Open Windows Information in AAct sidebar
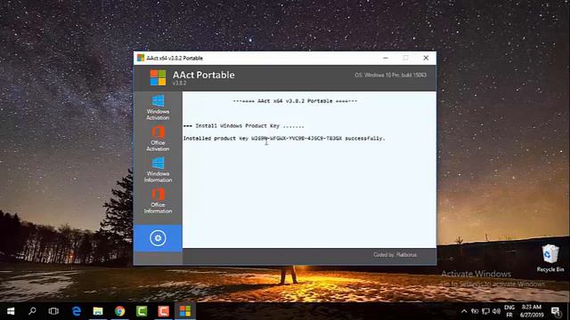The width and height of the screenshot is (570, 320). (x=158, y=170)
